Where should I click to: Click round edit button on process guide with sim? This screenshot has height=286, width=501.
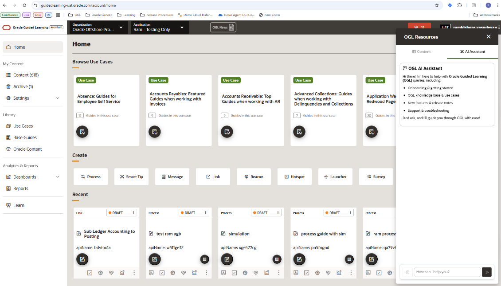tap(299, 259)
